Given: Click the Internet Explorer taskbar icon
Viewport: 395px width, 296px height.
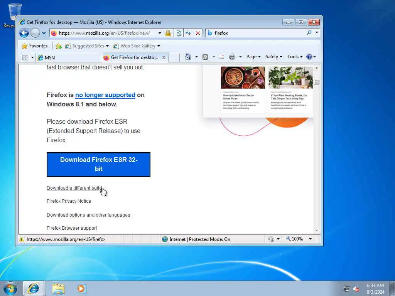Looking at the screenshot, I should pyautogui.click(x=34, y=288).
